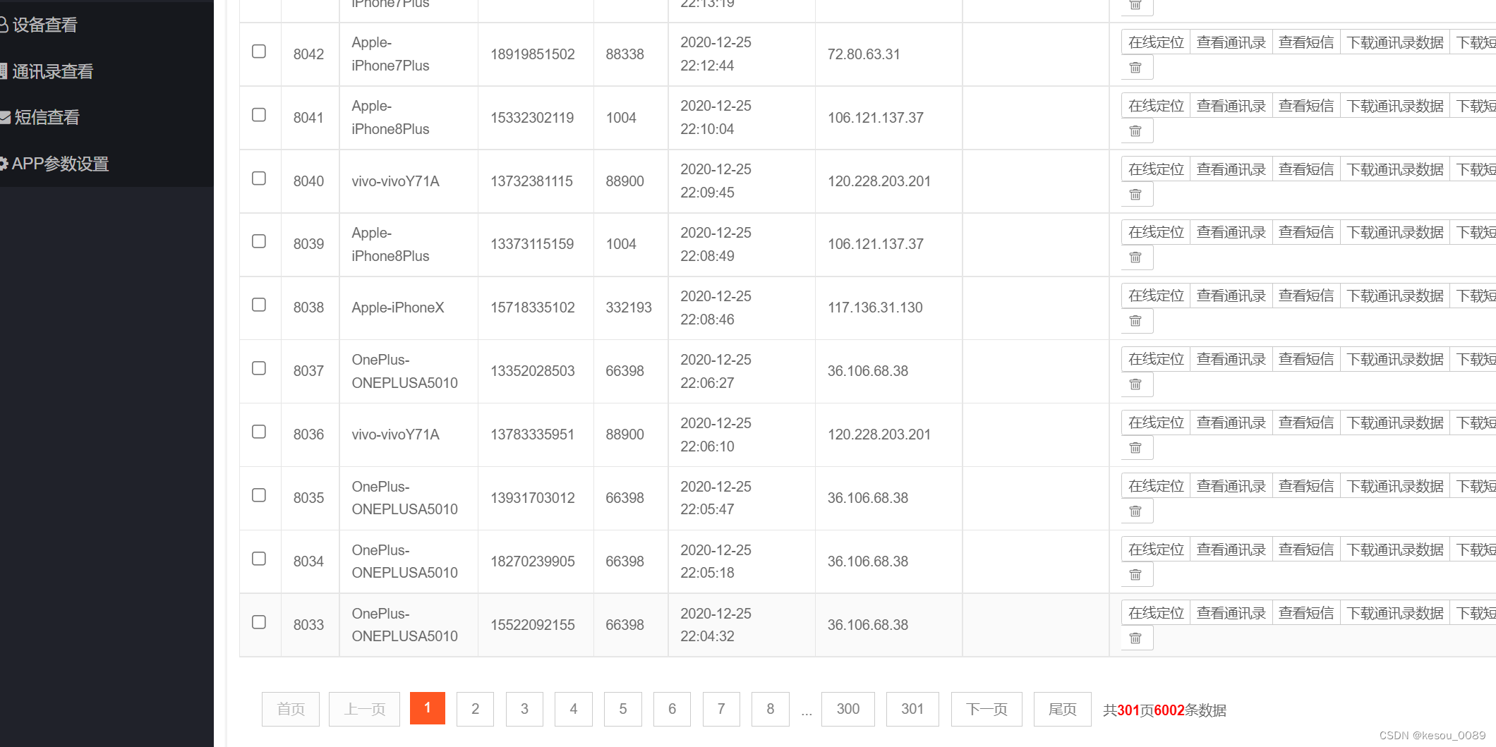Viewport: 1496px width, 747px height.
Task: Click 查看通讯录 for row 8037
Action: (1231, 359)
